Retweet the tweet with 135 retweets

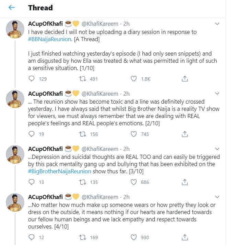(83, 182)
